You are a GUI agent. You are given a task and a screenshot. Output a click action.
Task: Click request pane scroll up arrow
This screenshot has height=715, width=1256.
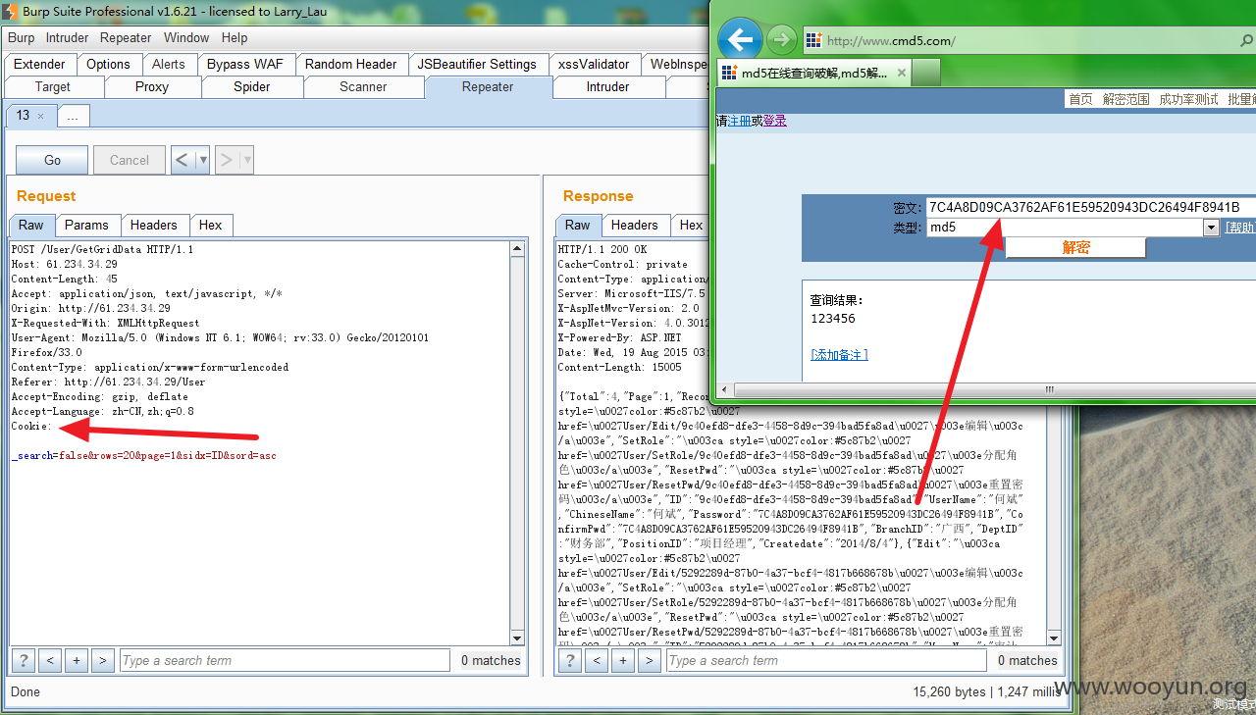(x=517, y=249)
